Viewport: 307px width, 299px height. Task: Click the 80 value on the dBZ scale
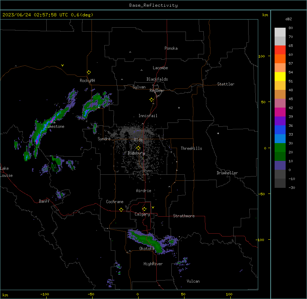[291, 28]
